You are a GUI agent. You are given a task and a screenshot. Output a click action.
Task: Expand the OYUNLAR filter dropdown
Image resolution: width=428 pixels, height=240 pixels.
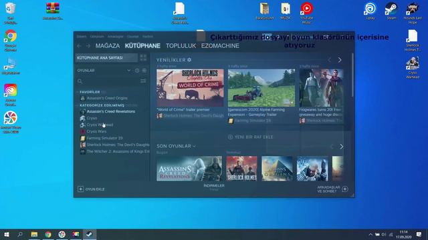point(129,71)
